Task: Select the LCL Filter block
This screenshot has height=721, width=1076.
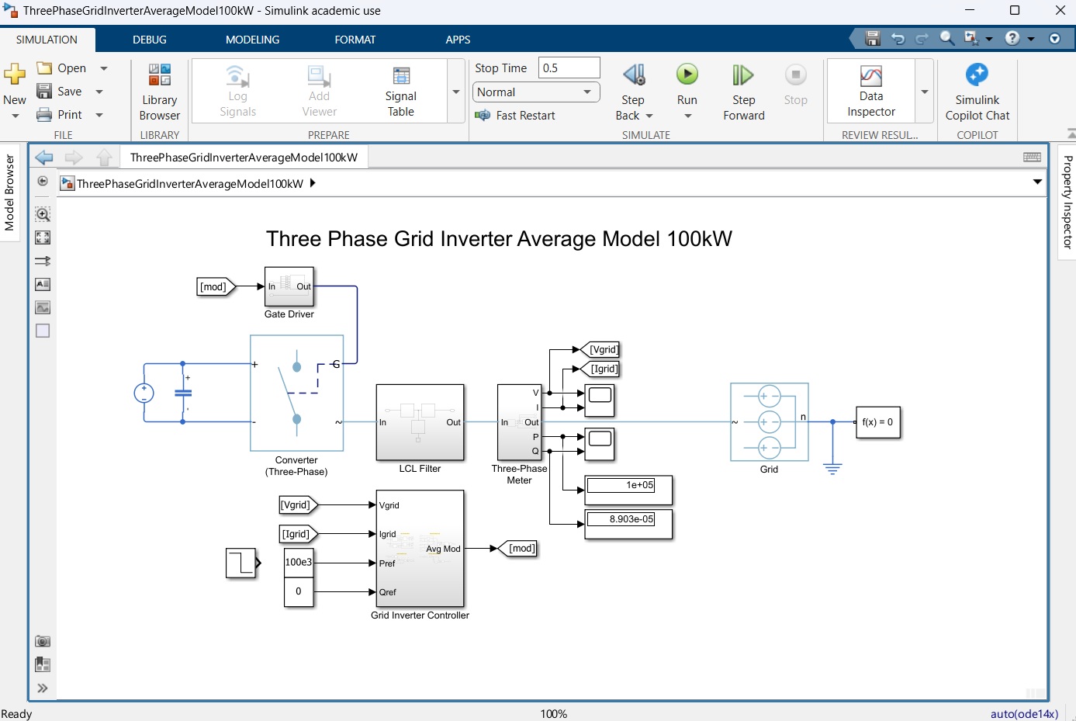Action: click(420, 422)
